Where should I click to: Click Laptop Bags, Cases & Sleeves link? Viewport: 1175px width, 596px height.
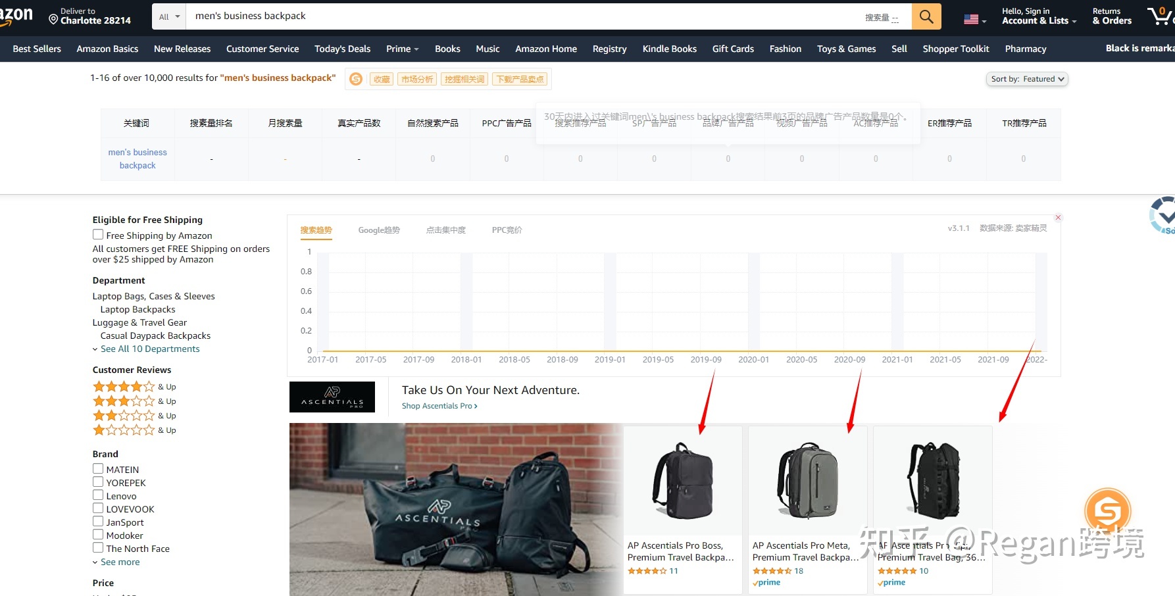tap(154, 296)
